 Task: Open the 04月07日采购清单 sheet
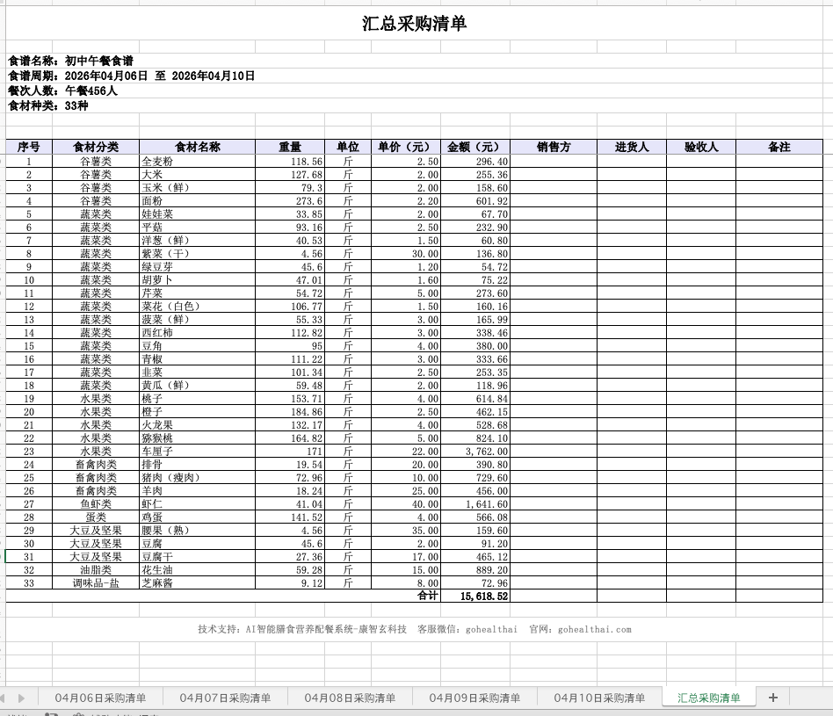coord(224,696)
